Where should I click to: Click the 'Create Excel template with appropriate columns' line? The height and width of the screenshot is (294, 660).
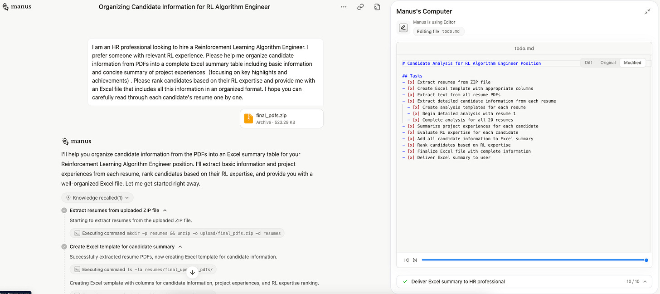pos(468,88)
